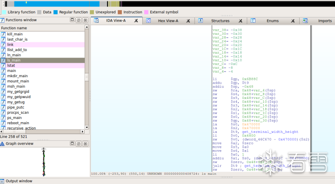The image size is (335, 184).
Task: Select the ln_main function
Action: 42,55
